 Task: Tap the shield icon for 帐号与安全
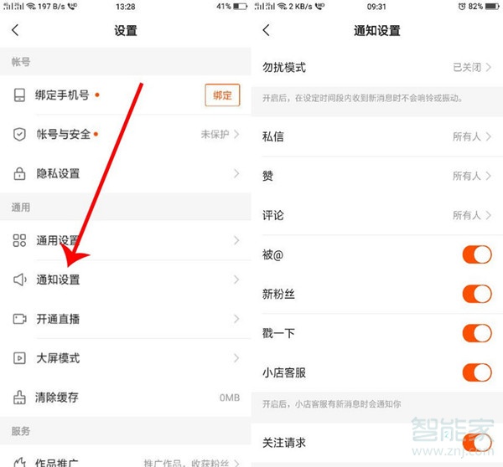point(19,135)
